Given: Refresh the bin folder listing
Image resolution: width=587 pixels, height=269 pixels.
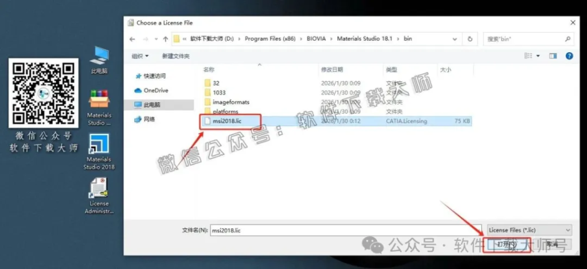Looking at the screenshot, I should point(470,39).
